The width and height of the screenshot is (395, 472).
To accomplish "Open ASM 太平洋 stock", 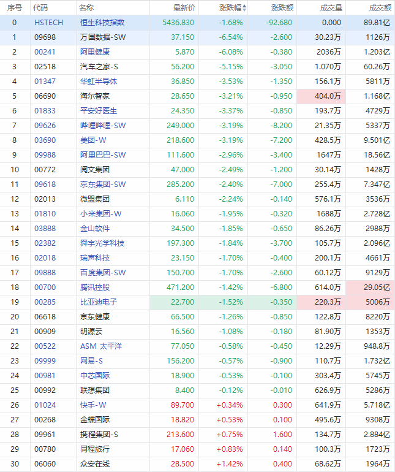I will [x=101, y=346].
